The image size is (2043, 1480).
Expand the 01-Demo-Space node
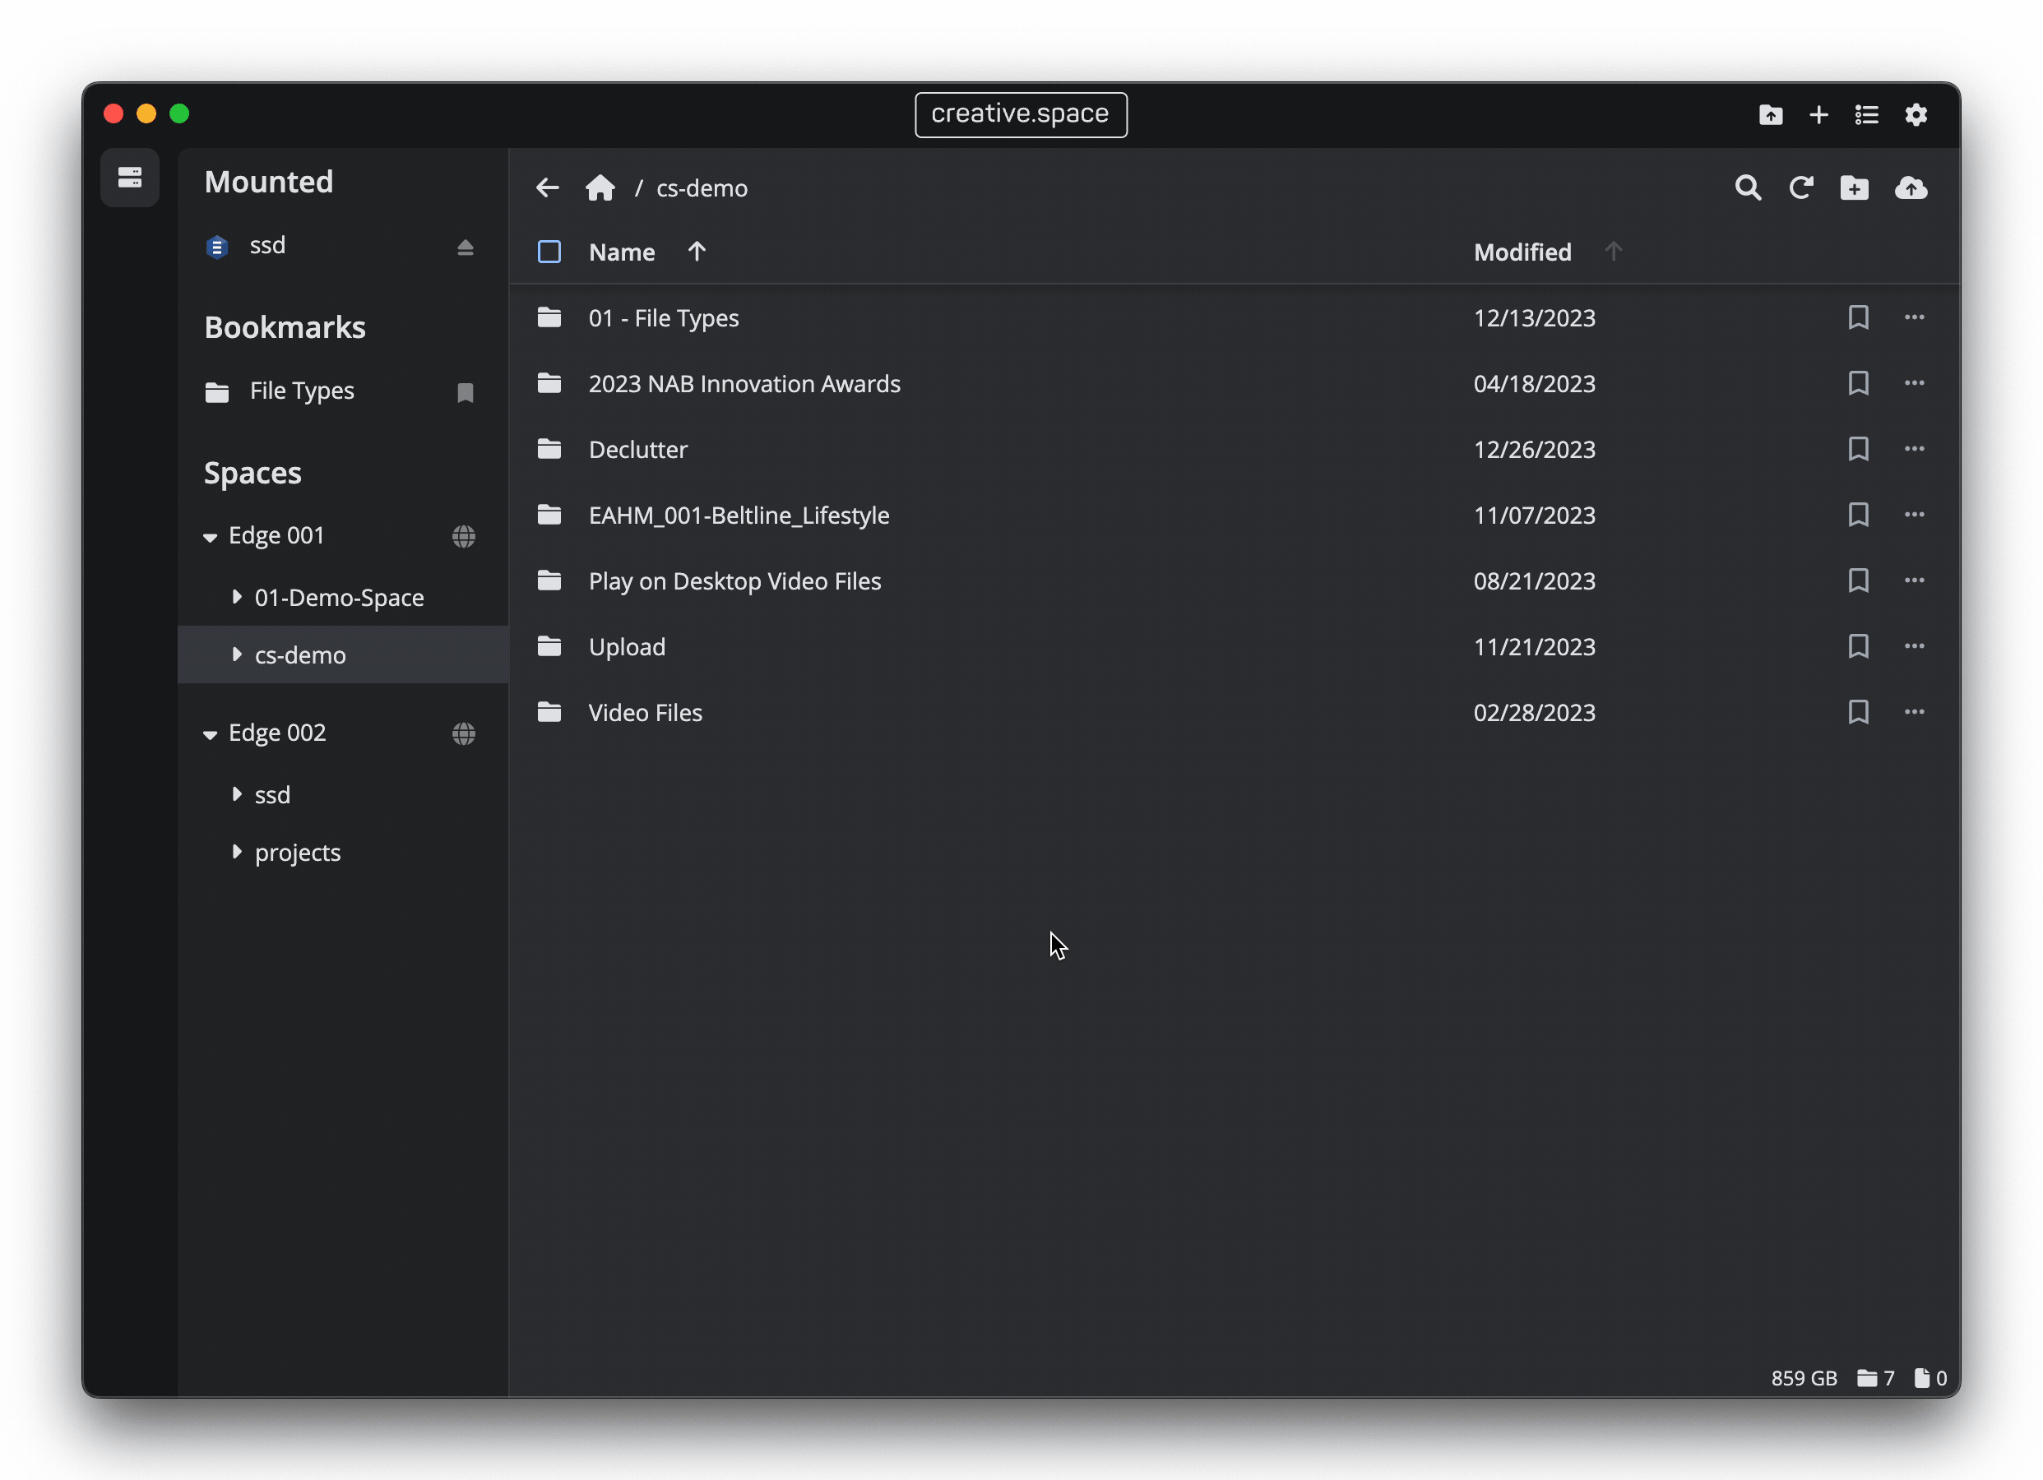pos(237,596)
